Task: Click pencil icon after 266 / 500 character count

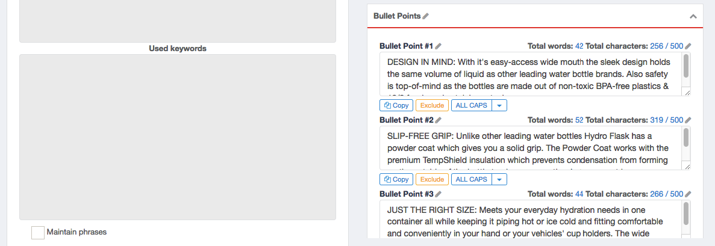Action: (688, 194)
